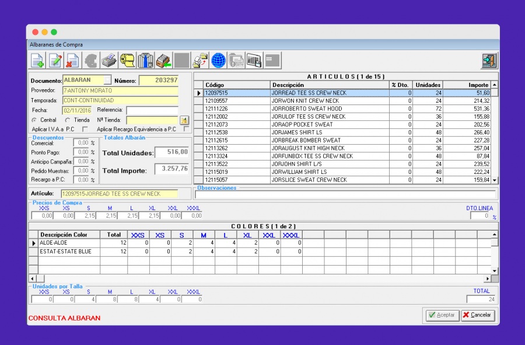
Task: Click the file box with green arrow icon
Action: click(x=164, y=61)
